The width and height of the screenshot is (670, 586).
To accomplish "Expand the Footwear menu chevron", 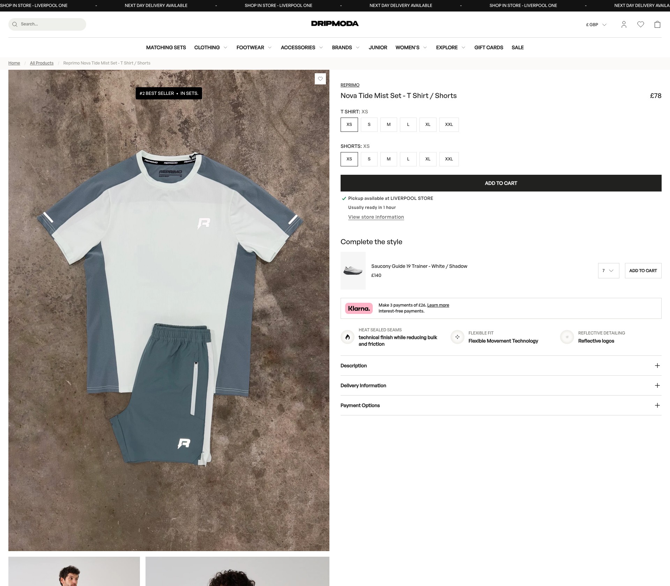I will [270, 48].
